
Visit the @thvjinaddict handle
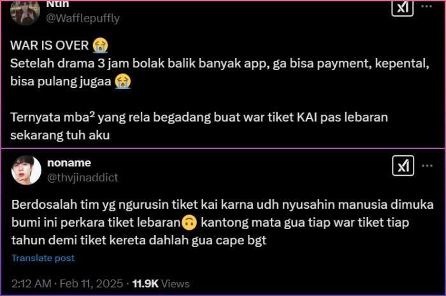point(82,178)
